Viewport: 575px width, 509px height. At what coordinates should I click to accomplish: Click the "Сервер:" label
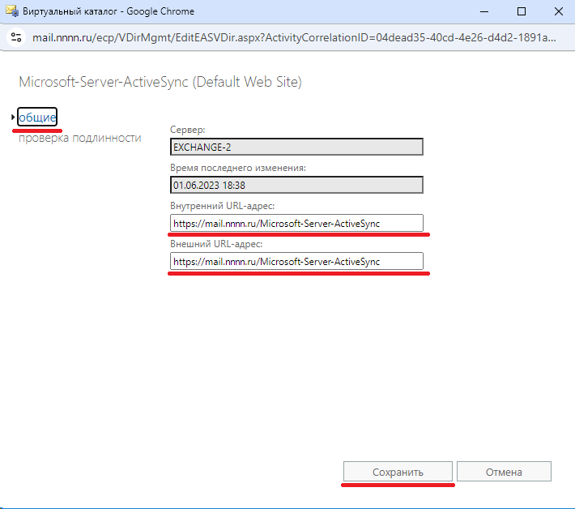[x=188, y=130]
